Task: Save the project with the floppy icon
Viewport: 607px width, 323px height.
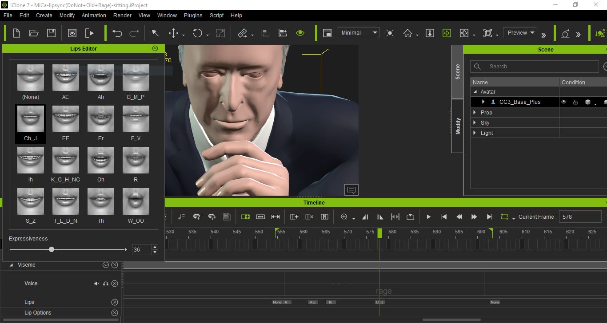Action: click(x=51, y=33)
